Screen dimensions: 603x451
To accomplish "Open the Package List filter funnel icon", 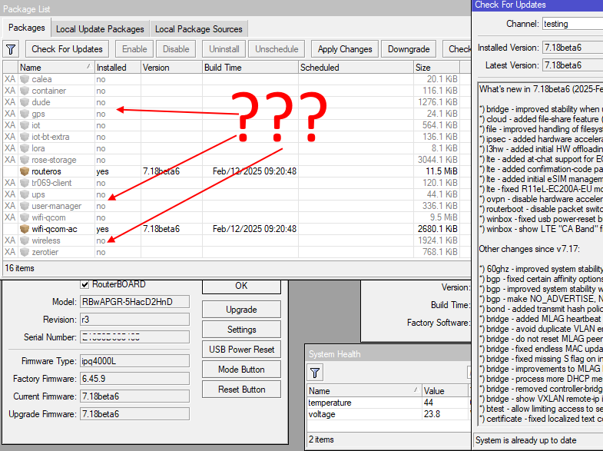I will point(11,49).
